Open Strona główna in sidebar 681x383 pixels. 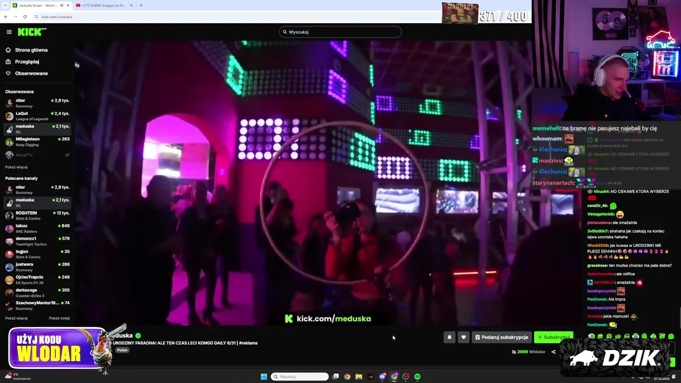pos(27,50)
